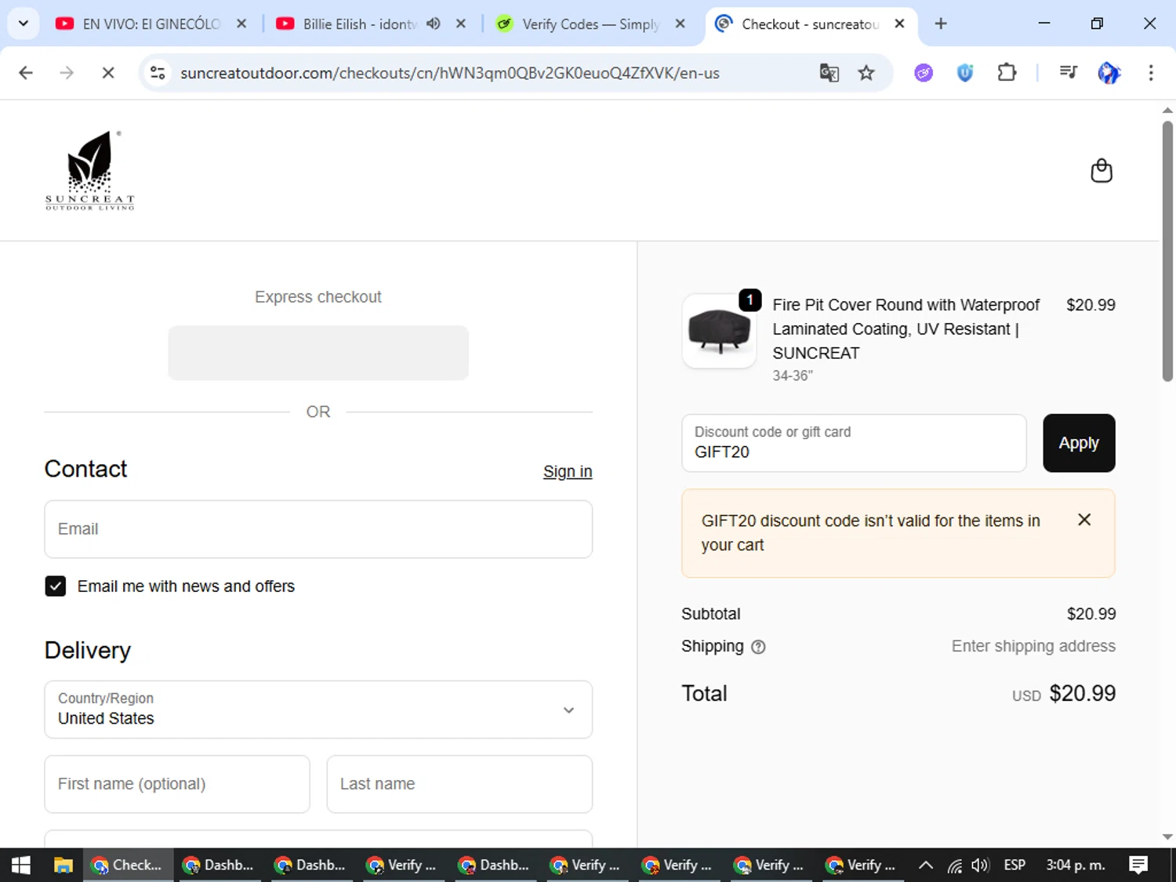This screenshot has height=882, width=1176.
Task: Close the EN VIVO YouTube tab
Action: click(x=241, y=24)
